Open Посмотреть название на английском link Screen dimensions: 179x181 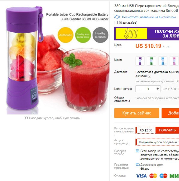[149, 17]
